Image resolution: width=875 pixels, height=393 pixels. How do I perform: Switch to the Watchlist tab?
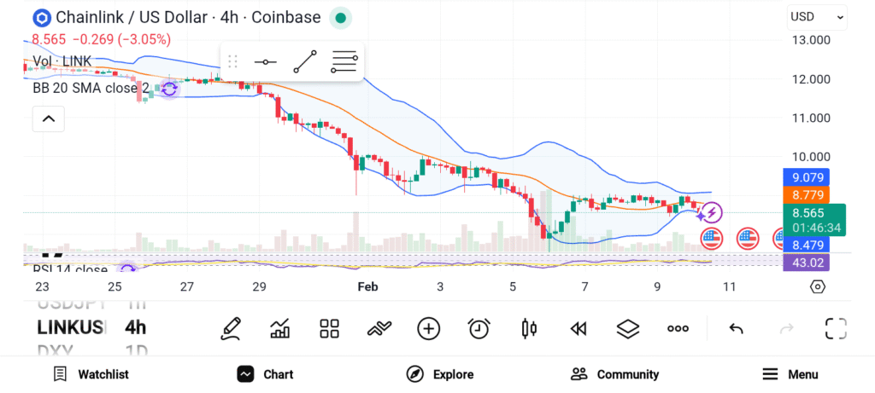(x=91, y=374)
